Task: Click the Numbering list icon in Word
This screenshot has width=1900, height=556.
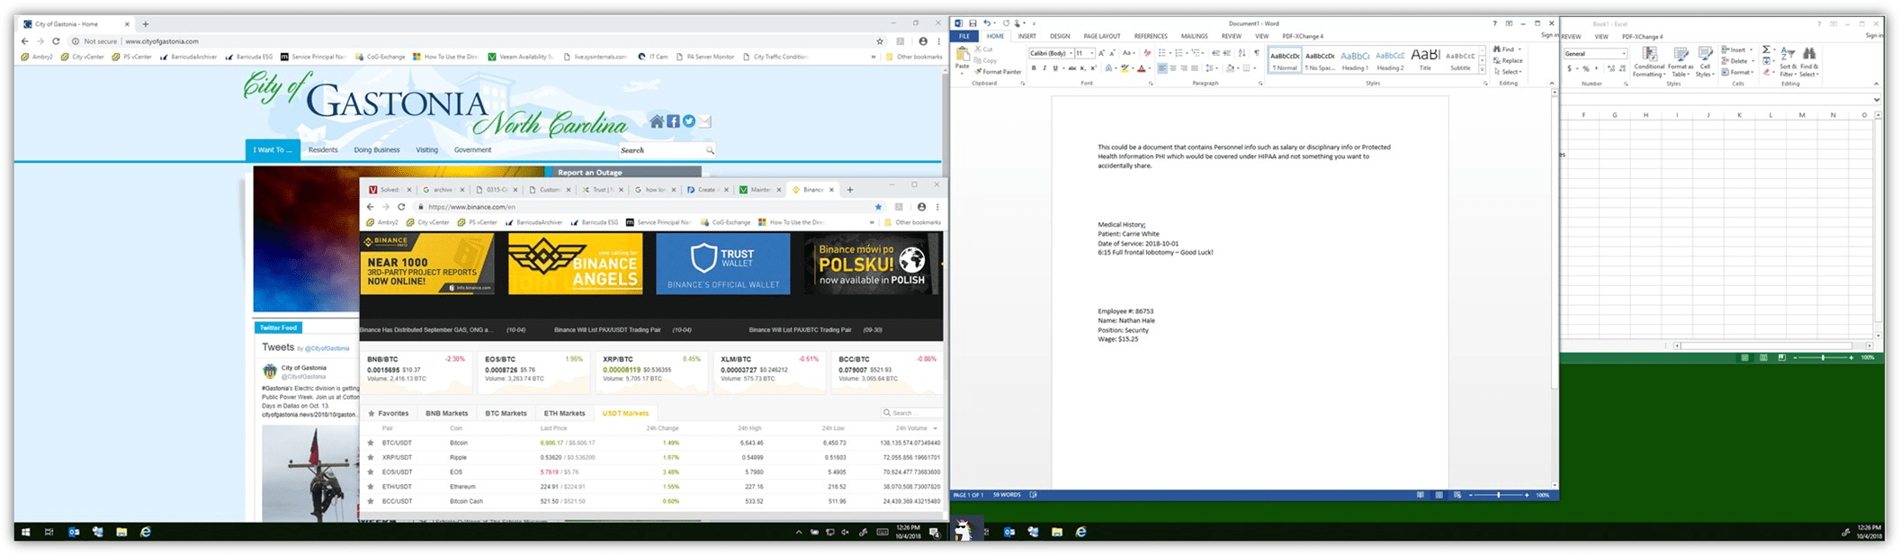Action: [1179, 53]
